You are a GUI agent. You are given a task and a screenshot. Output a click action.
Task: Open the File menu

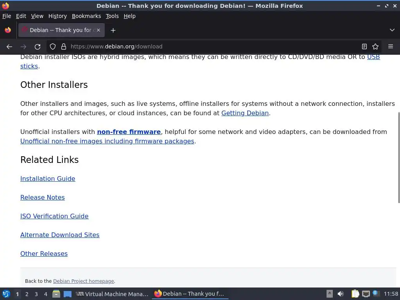[x=7, y=16]
